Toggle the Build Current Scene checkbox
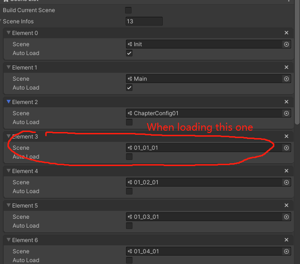The width and height of the screenshot is (300, 264). (128, 10)
